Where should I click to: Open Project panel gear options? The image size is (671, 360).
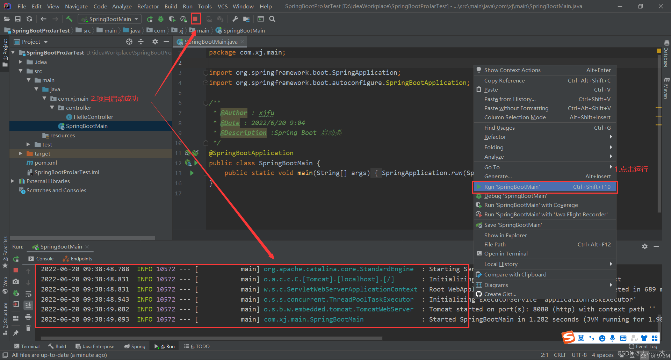pos(155,42)
